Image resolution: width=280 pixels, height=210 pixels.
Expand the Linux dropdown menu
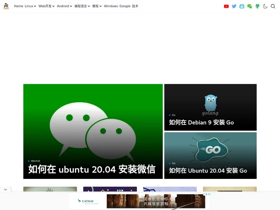pyautogui.click(x=30, y=6)
